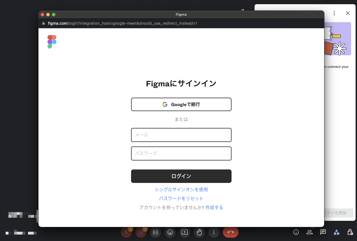The height and width of the screenshot is (241, 357).
Task: Click the メール input field
Action: (181, 135)
